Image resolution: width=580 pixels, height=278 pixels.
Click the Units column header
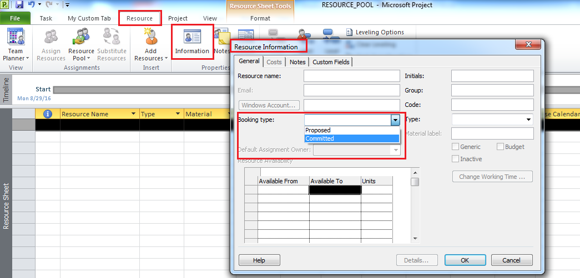376,181
